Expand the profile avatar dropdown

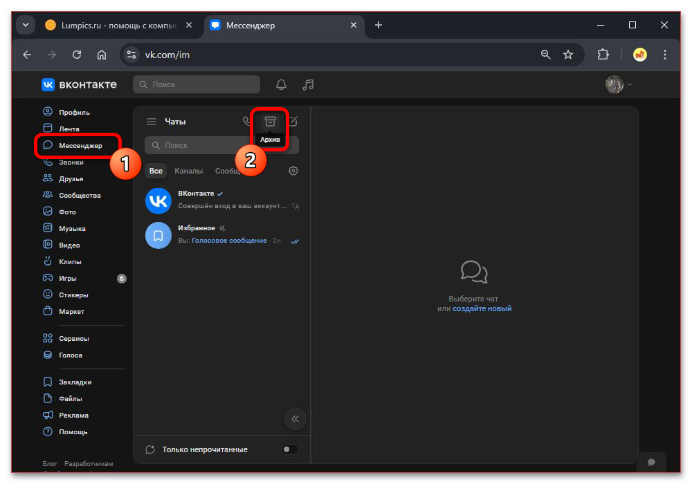(619, 84)
